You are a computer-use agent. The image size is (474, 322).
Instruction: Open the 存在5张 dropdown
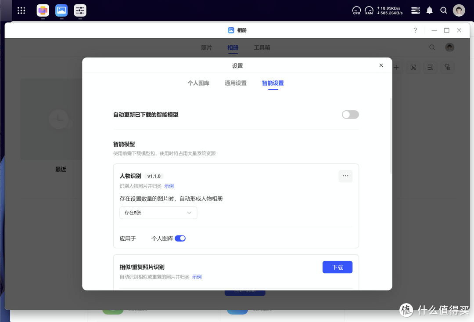(x=158, y=213)
